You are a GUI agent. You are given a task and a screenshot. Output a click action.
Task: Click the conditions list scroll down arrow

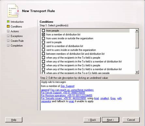click(137, 72)
